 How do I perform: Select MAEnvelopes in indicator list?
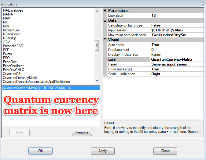tap(13, 10)
